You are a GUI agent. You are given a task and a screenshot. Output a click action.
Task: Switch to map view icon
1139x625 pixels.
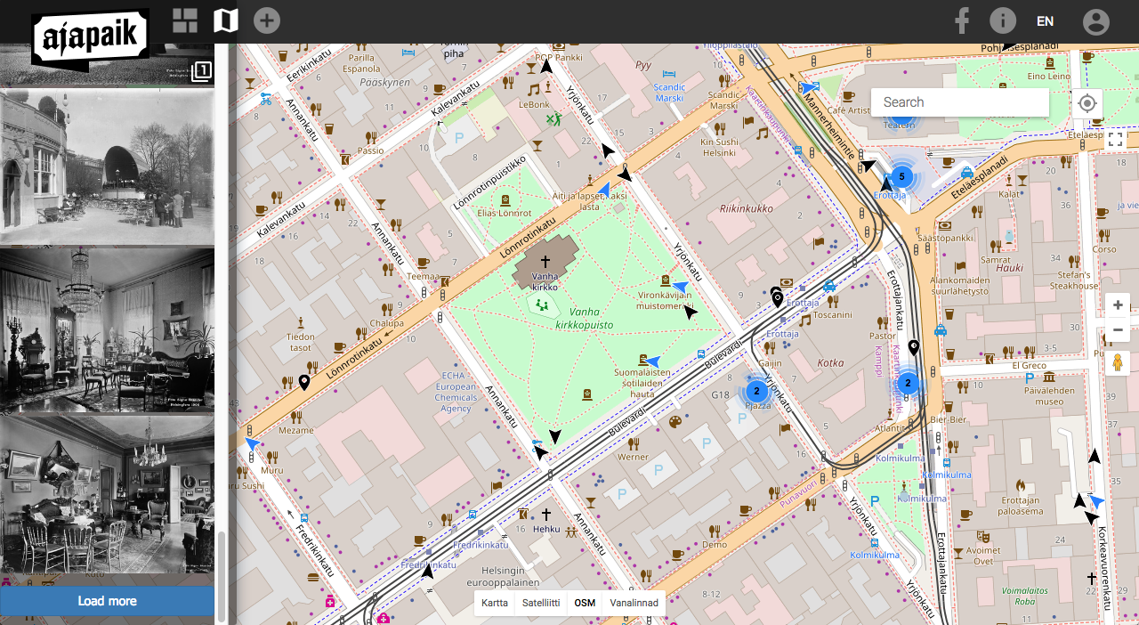coord(226,20)
